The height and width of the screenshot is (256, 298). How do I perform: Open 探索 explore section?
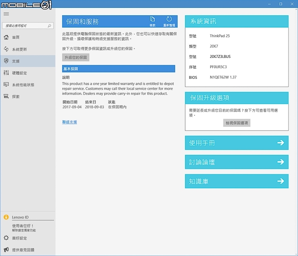coord(28,97)
